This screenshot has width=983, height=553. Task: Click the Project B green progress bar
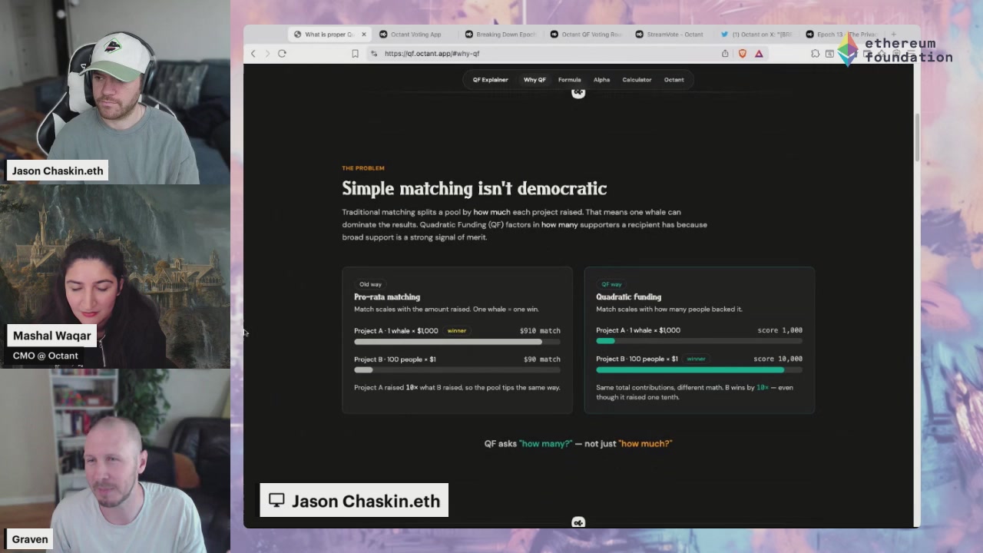pos(690,369)
